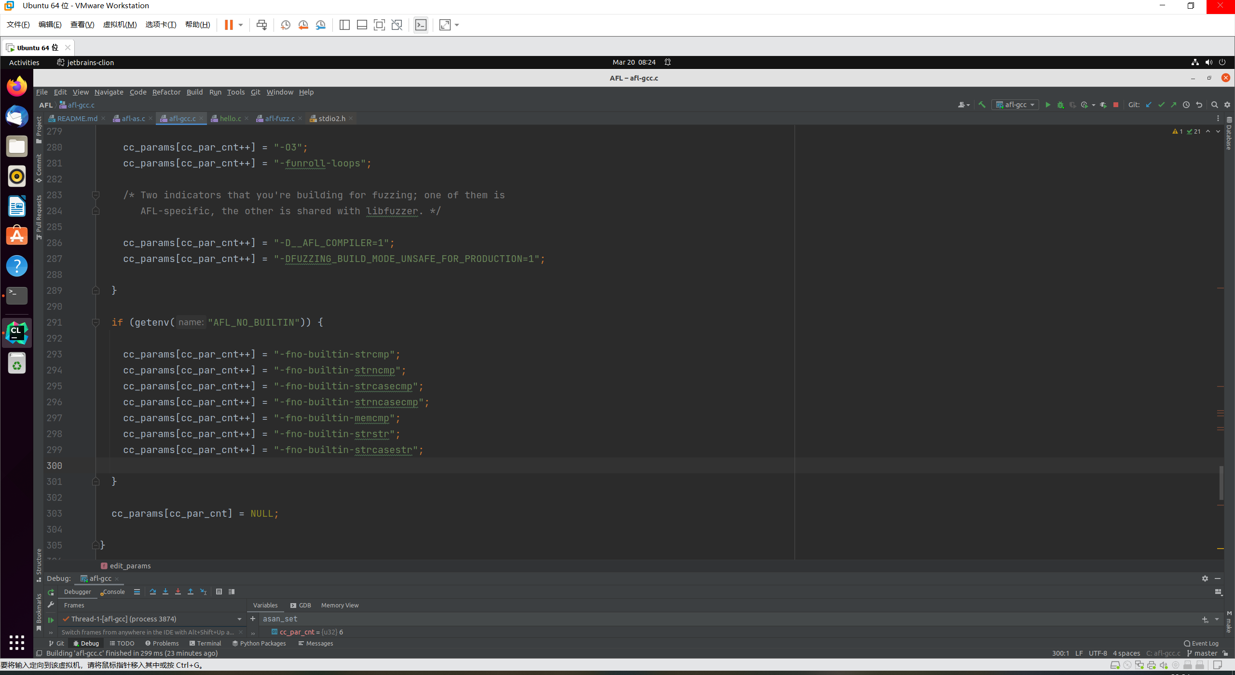Screen dimensions: 1235x675
Task: Toggle the Terminal tool window button
Action: pyautogui.click(x=206, y=643)
